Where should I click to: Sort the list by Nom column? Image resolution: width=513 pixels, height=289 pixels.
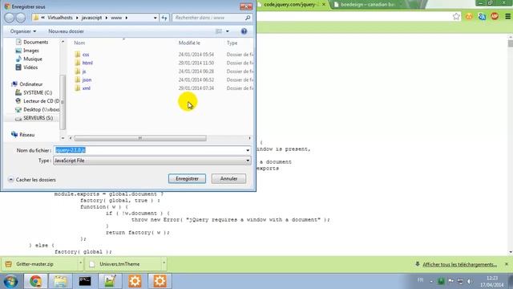coord(79,43)
